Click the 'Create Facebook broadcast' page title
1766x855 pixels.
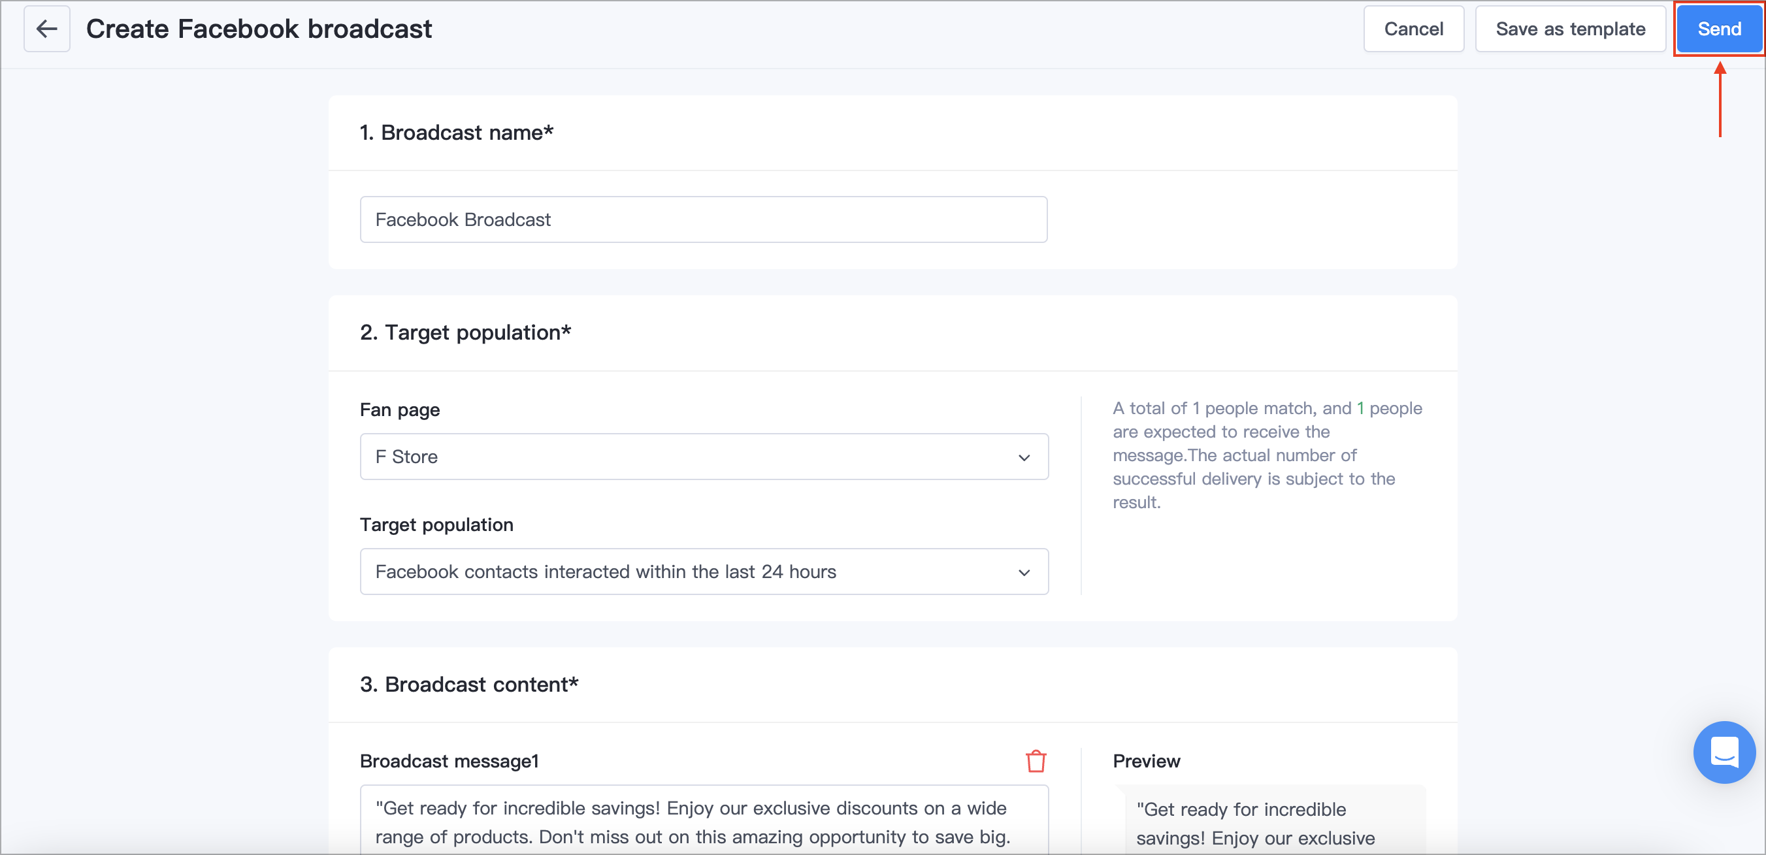pyautogui.click(x=259, y=29)
